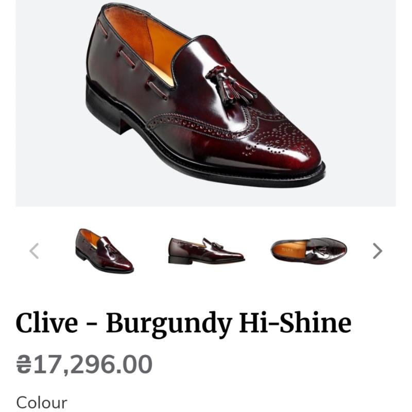Open the main burgundy loafer product image
The height and width of the screenshot is (412, 412).
(205, 103)
